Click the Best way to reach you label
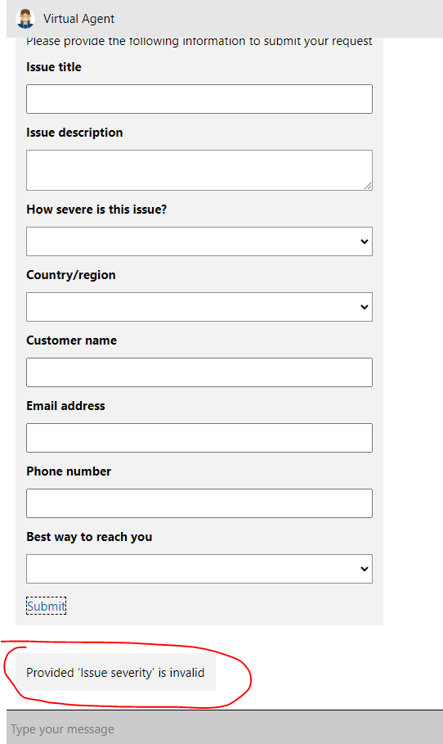The height and width of the screenshot is (744, 443). (x=89, y=537)
